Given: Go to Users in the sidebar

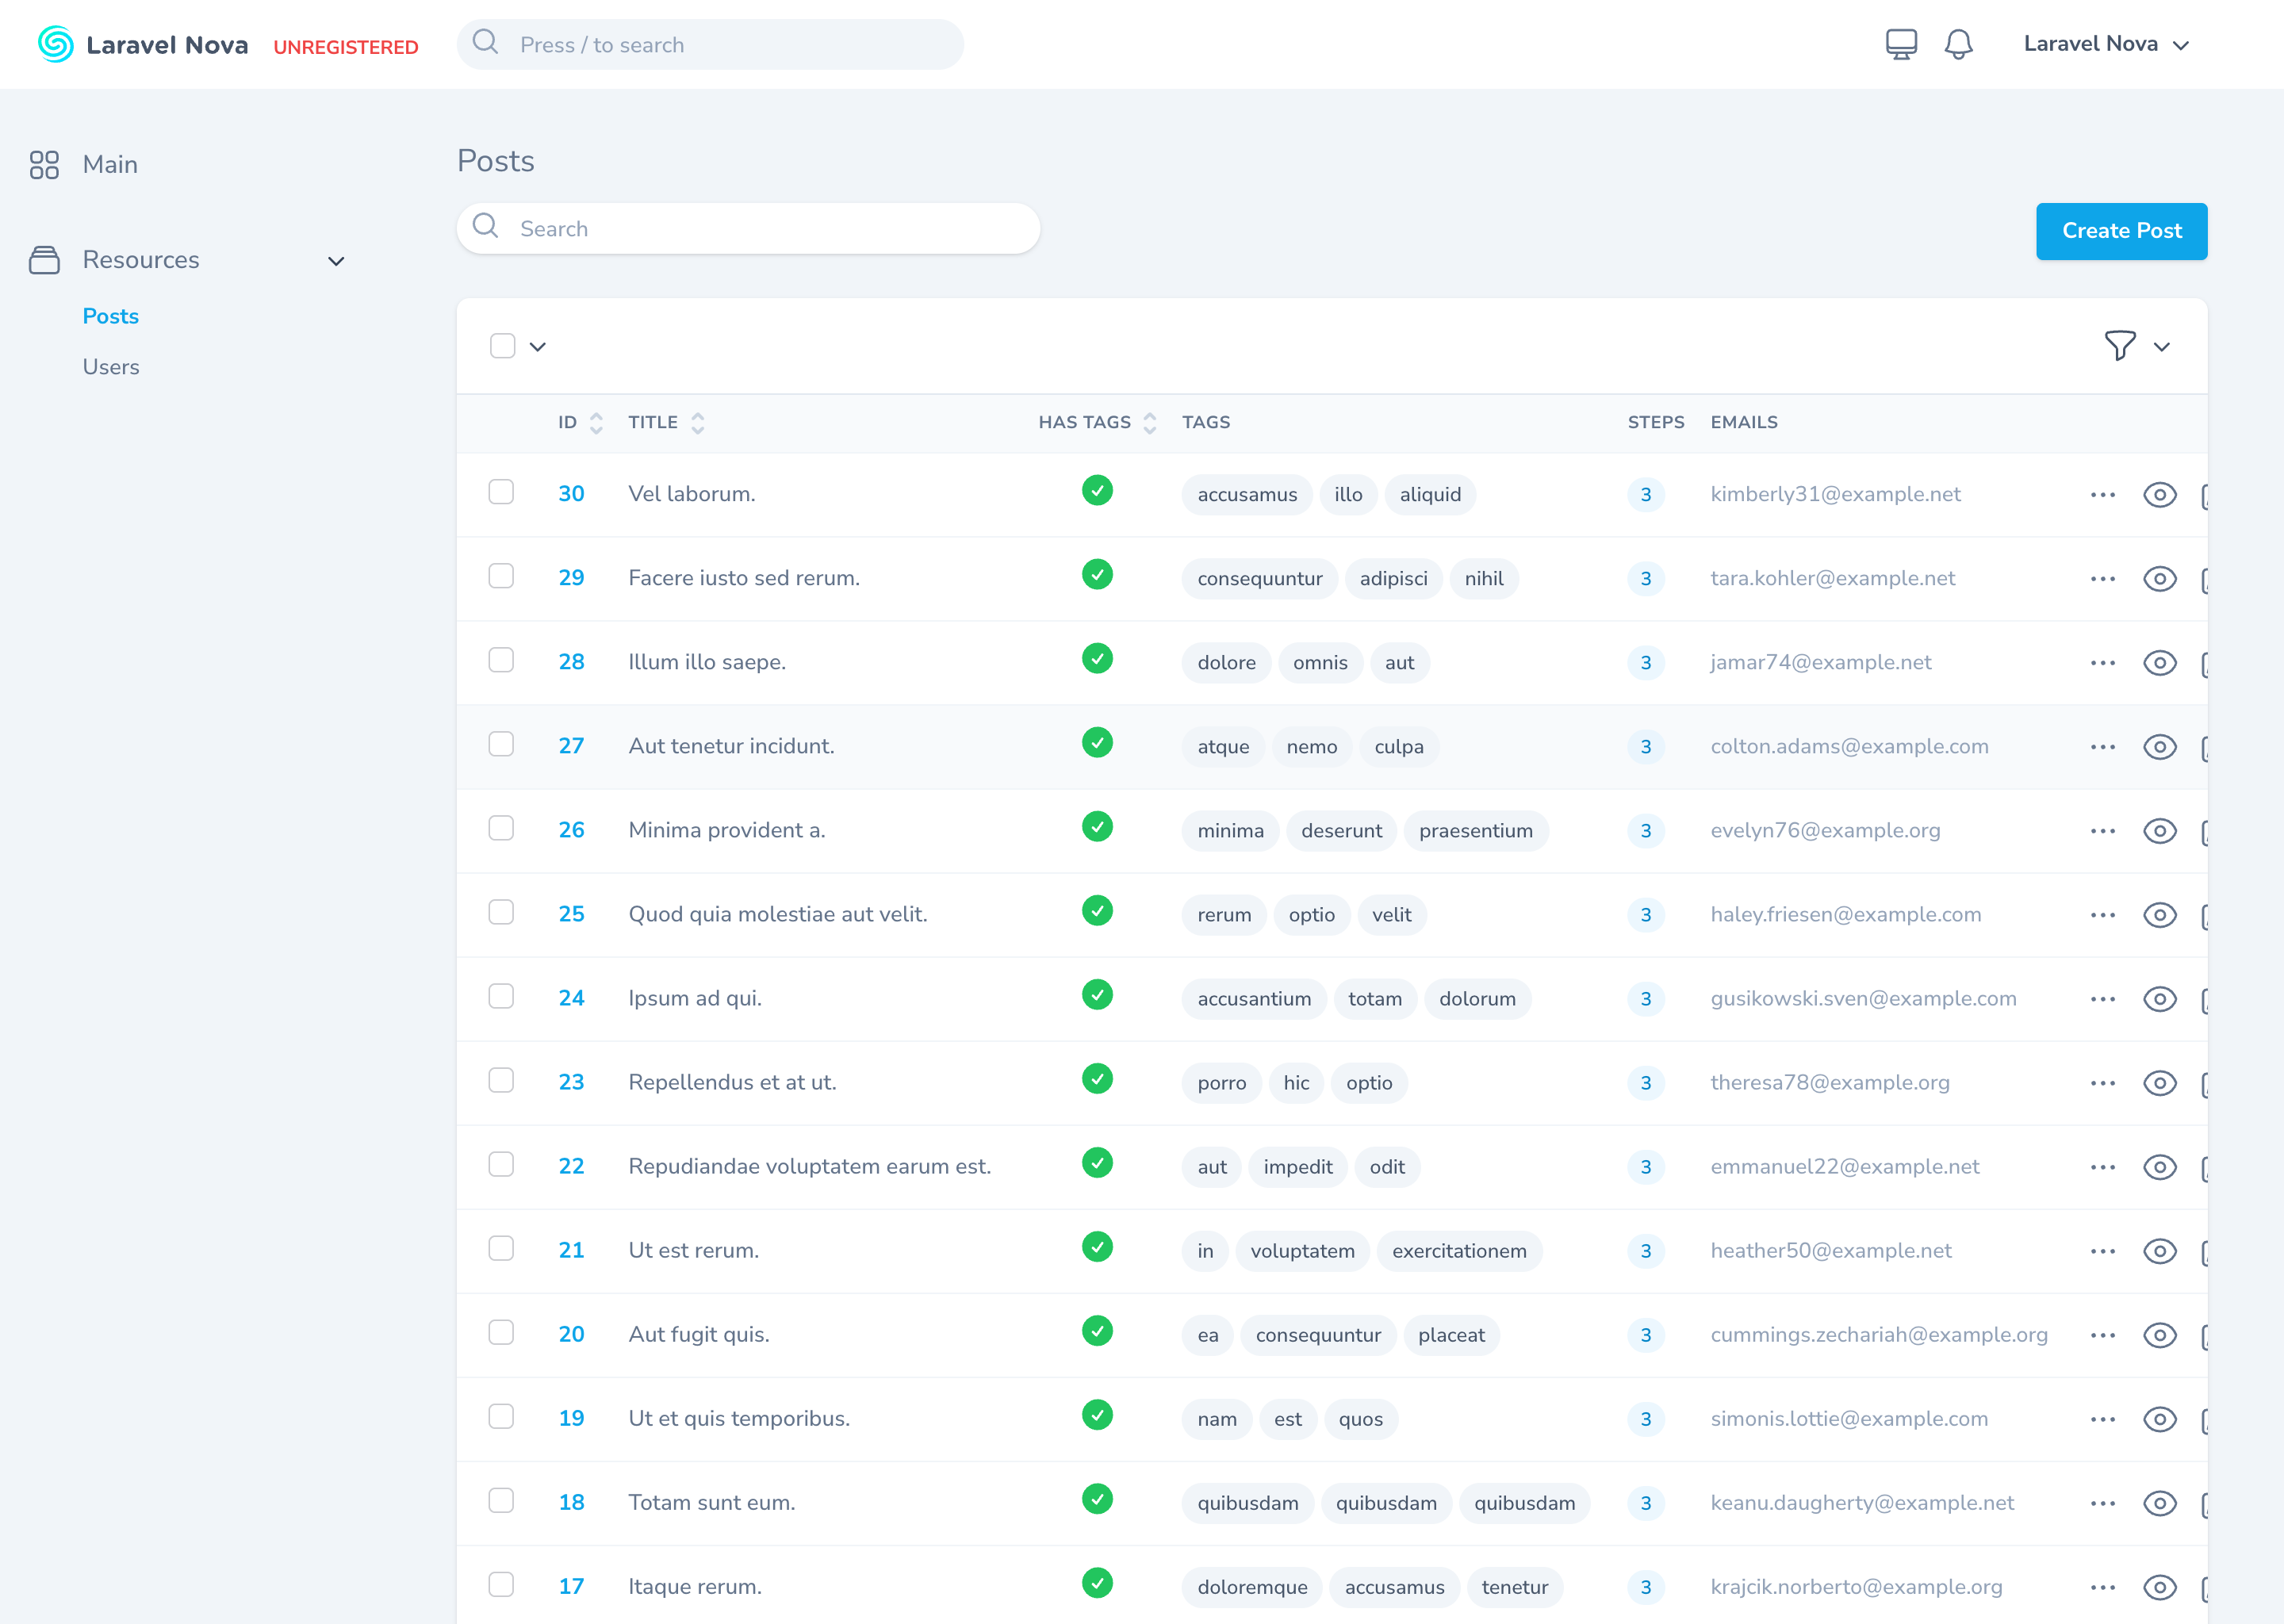Looking at the screenshot, I should (111, 367).
